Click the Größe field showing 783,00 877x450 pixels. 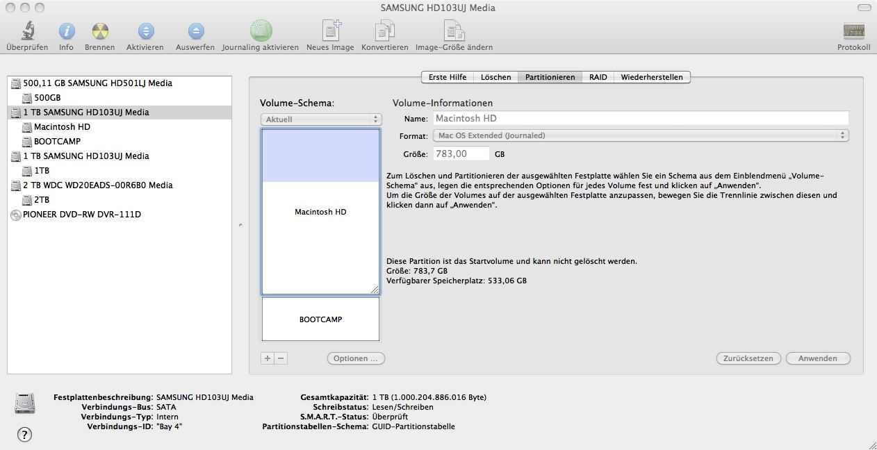(x=461, y=154)
